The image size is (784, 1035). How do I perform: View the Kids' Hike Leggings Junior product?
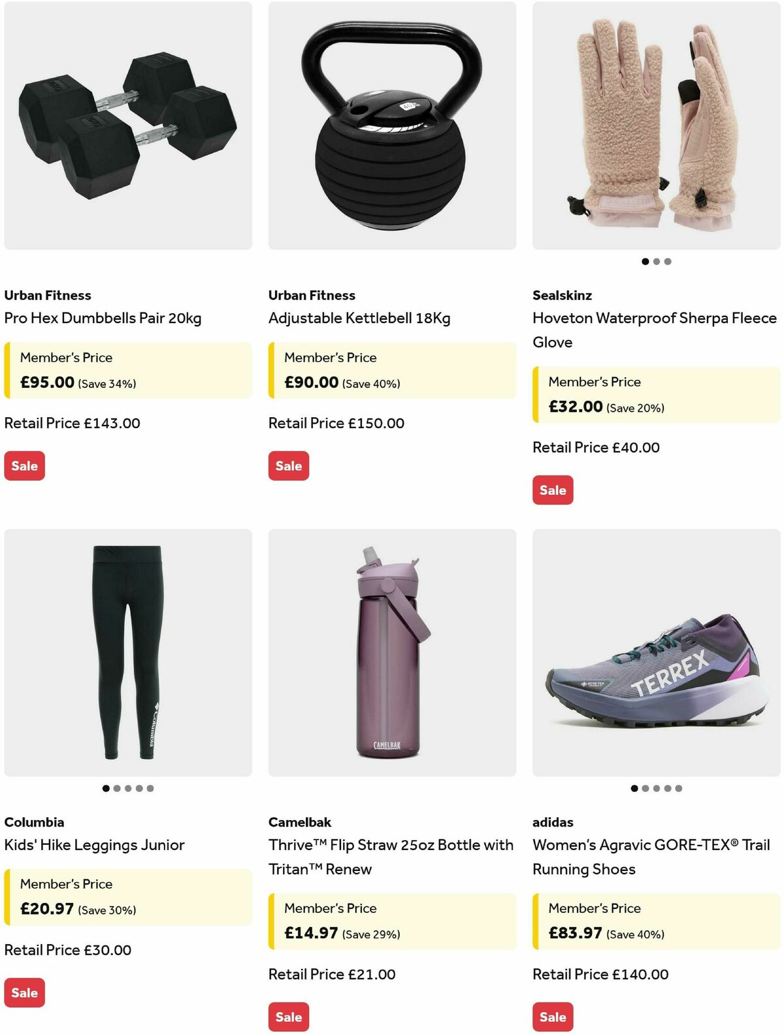coord(93,845)
